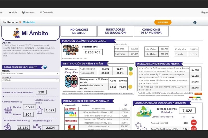
Task: Click the 0 a 5 años value 303,365
Action: click(x=134, y=49)
